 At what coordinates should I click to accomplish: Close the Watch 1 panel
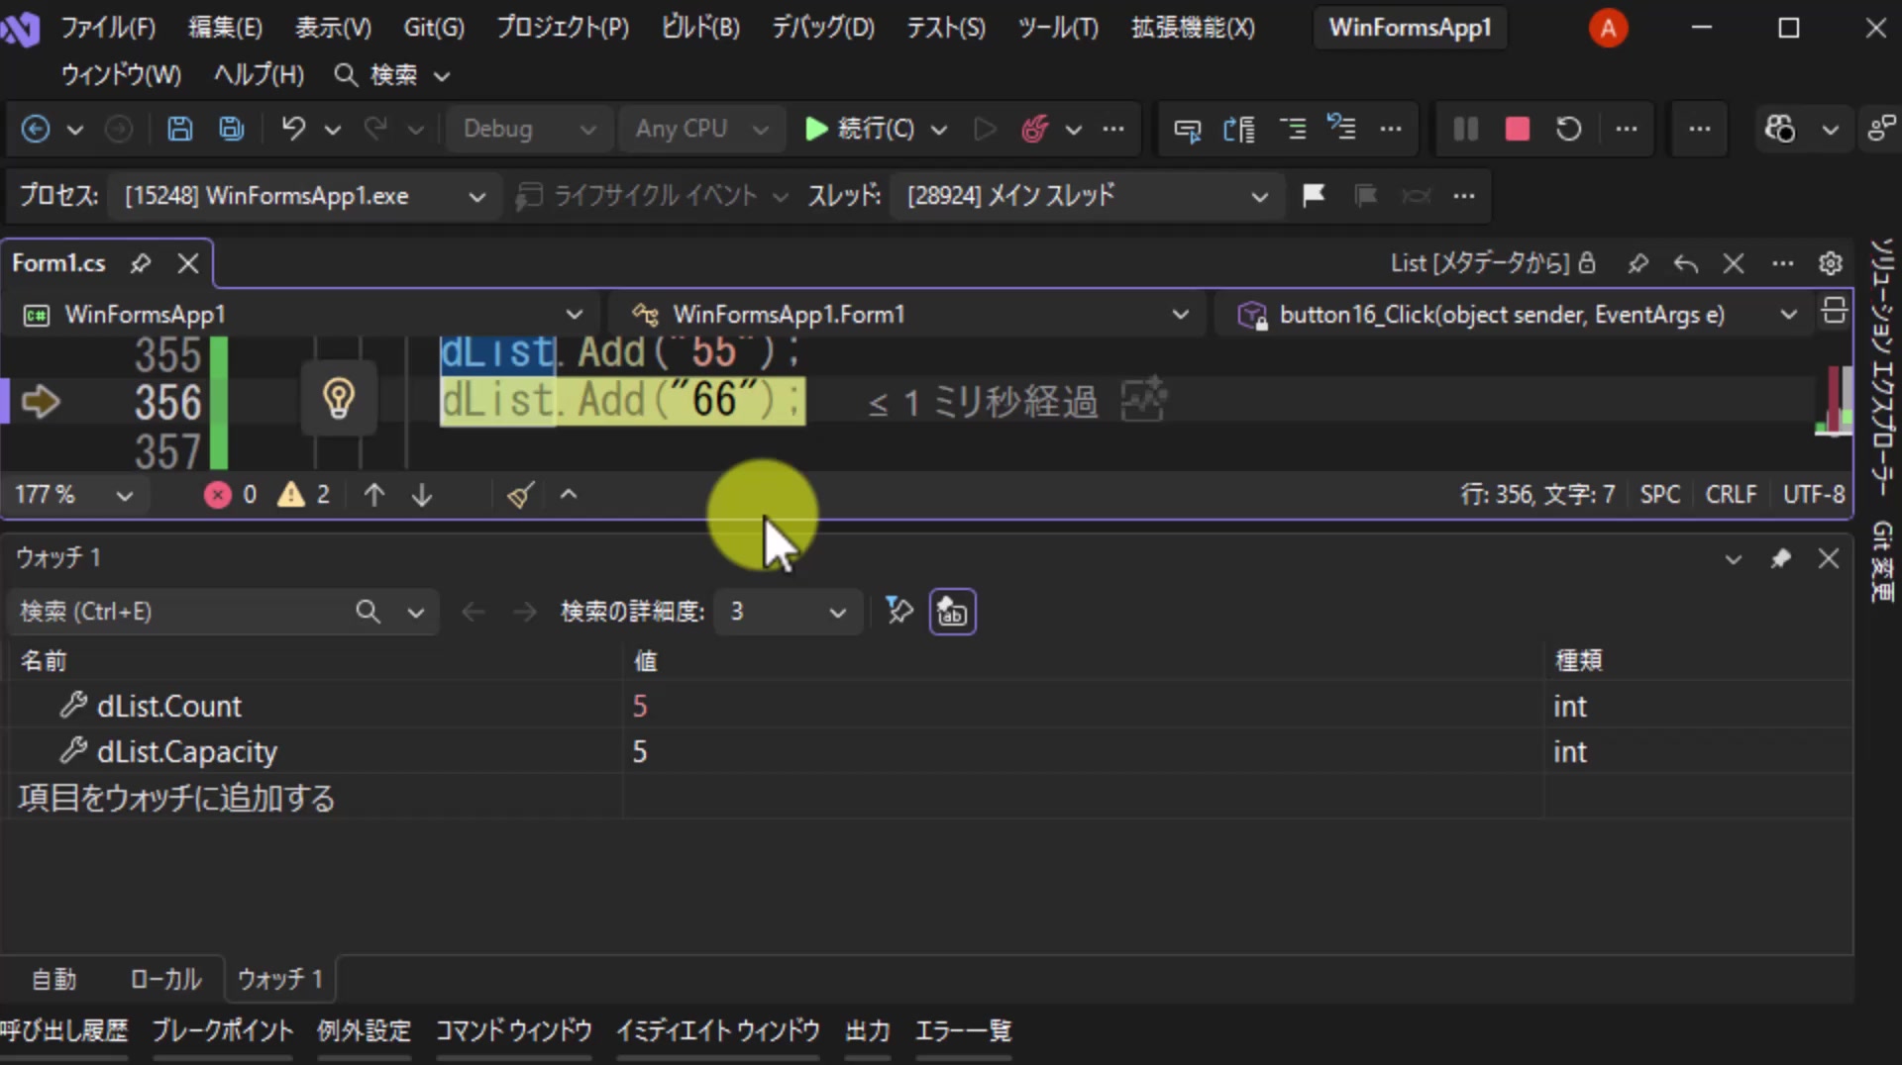[1829, 559]
